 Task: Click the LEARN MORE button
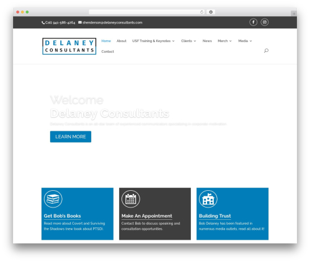(71, 137)
